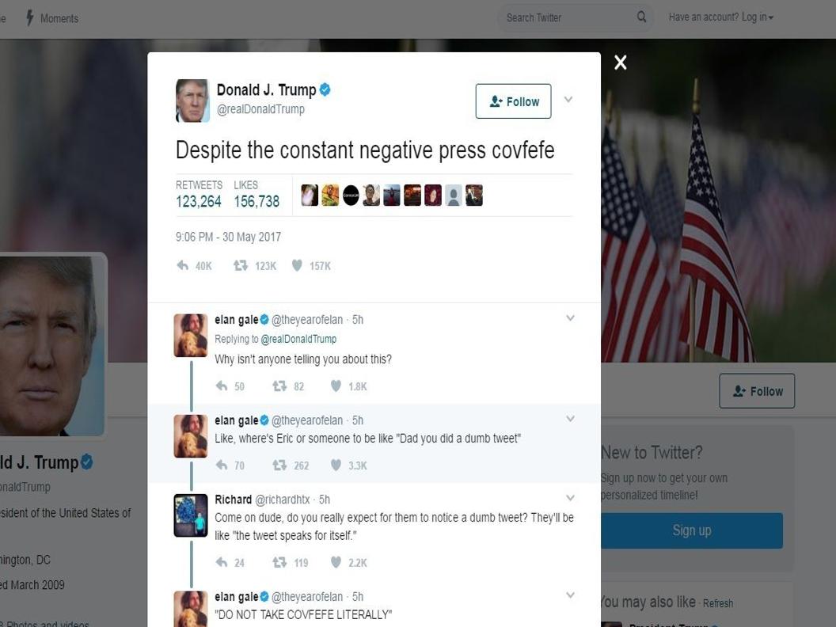Open Trump's avatar in the tweet header
The image size is (836, 627).
192,101
